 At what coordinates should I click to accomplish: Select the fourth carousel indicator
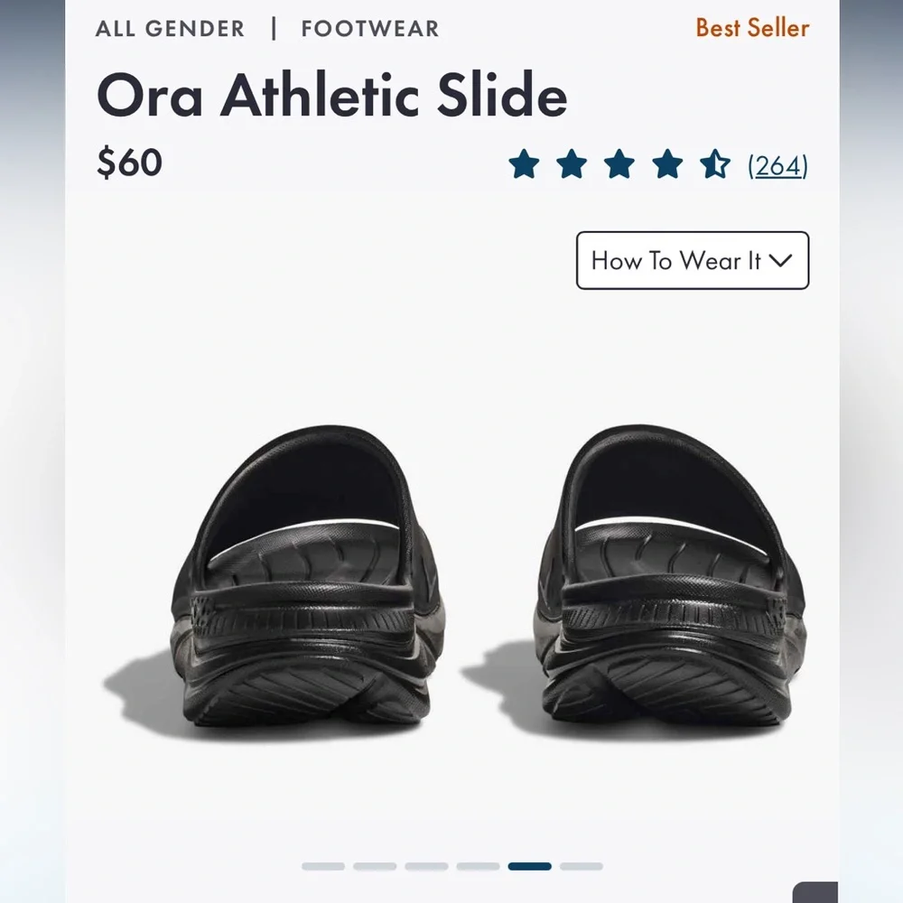pos(476,867)
